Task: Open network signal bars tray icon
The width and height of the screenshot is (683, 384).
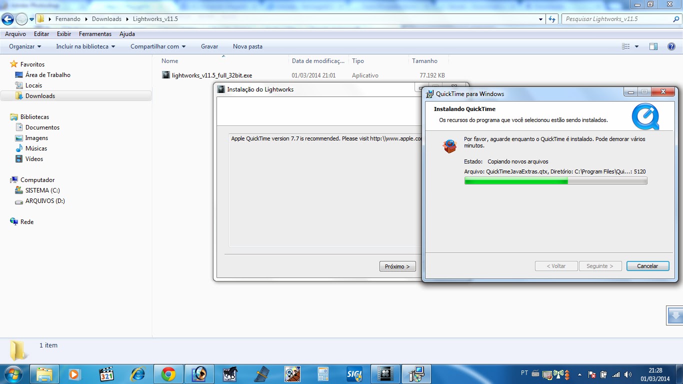Action: 616,374
